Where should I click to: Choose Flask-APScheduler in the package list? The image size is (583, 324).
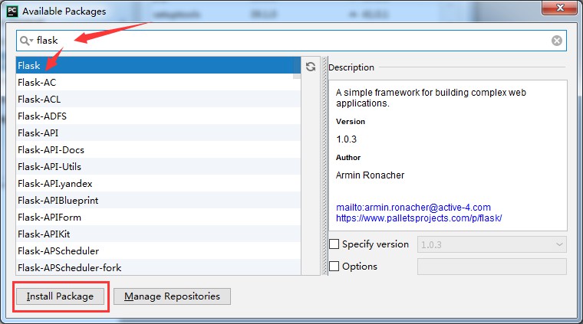(x=58, y=250)
